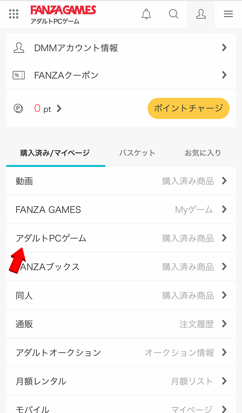The height and width of the screenshot is (413, 242).
Task: Open 通販 注文履歴 row
Action: [x=121, y=324]
